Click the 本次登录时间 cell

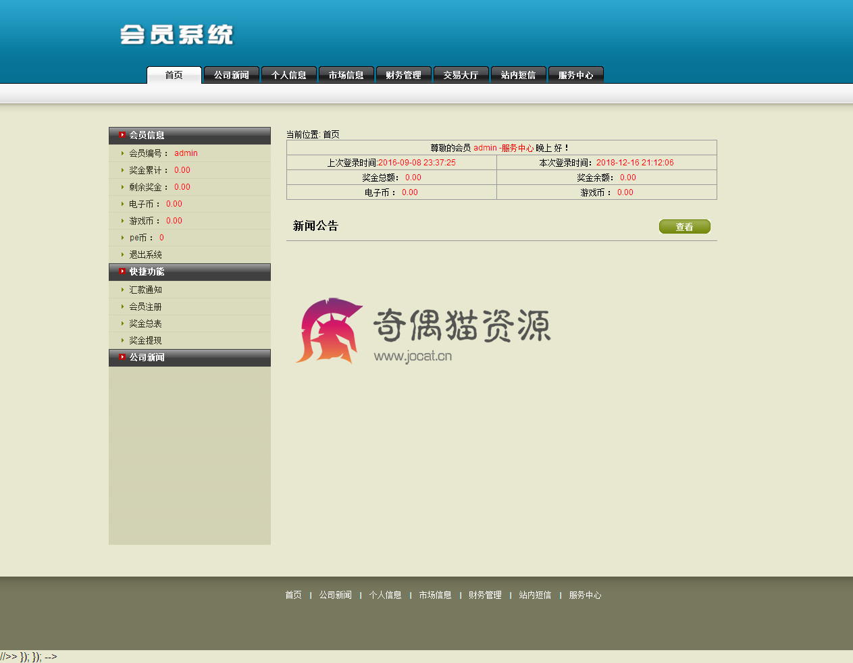point(606,163)
